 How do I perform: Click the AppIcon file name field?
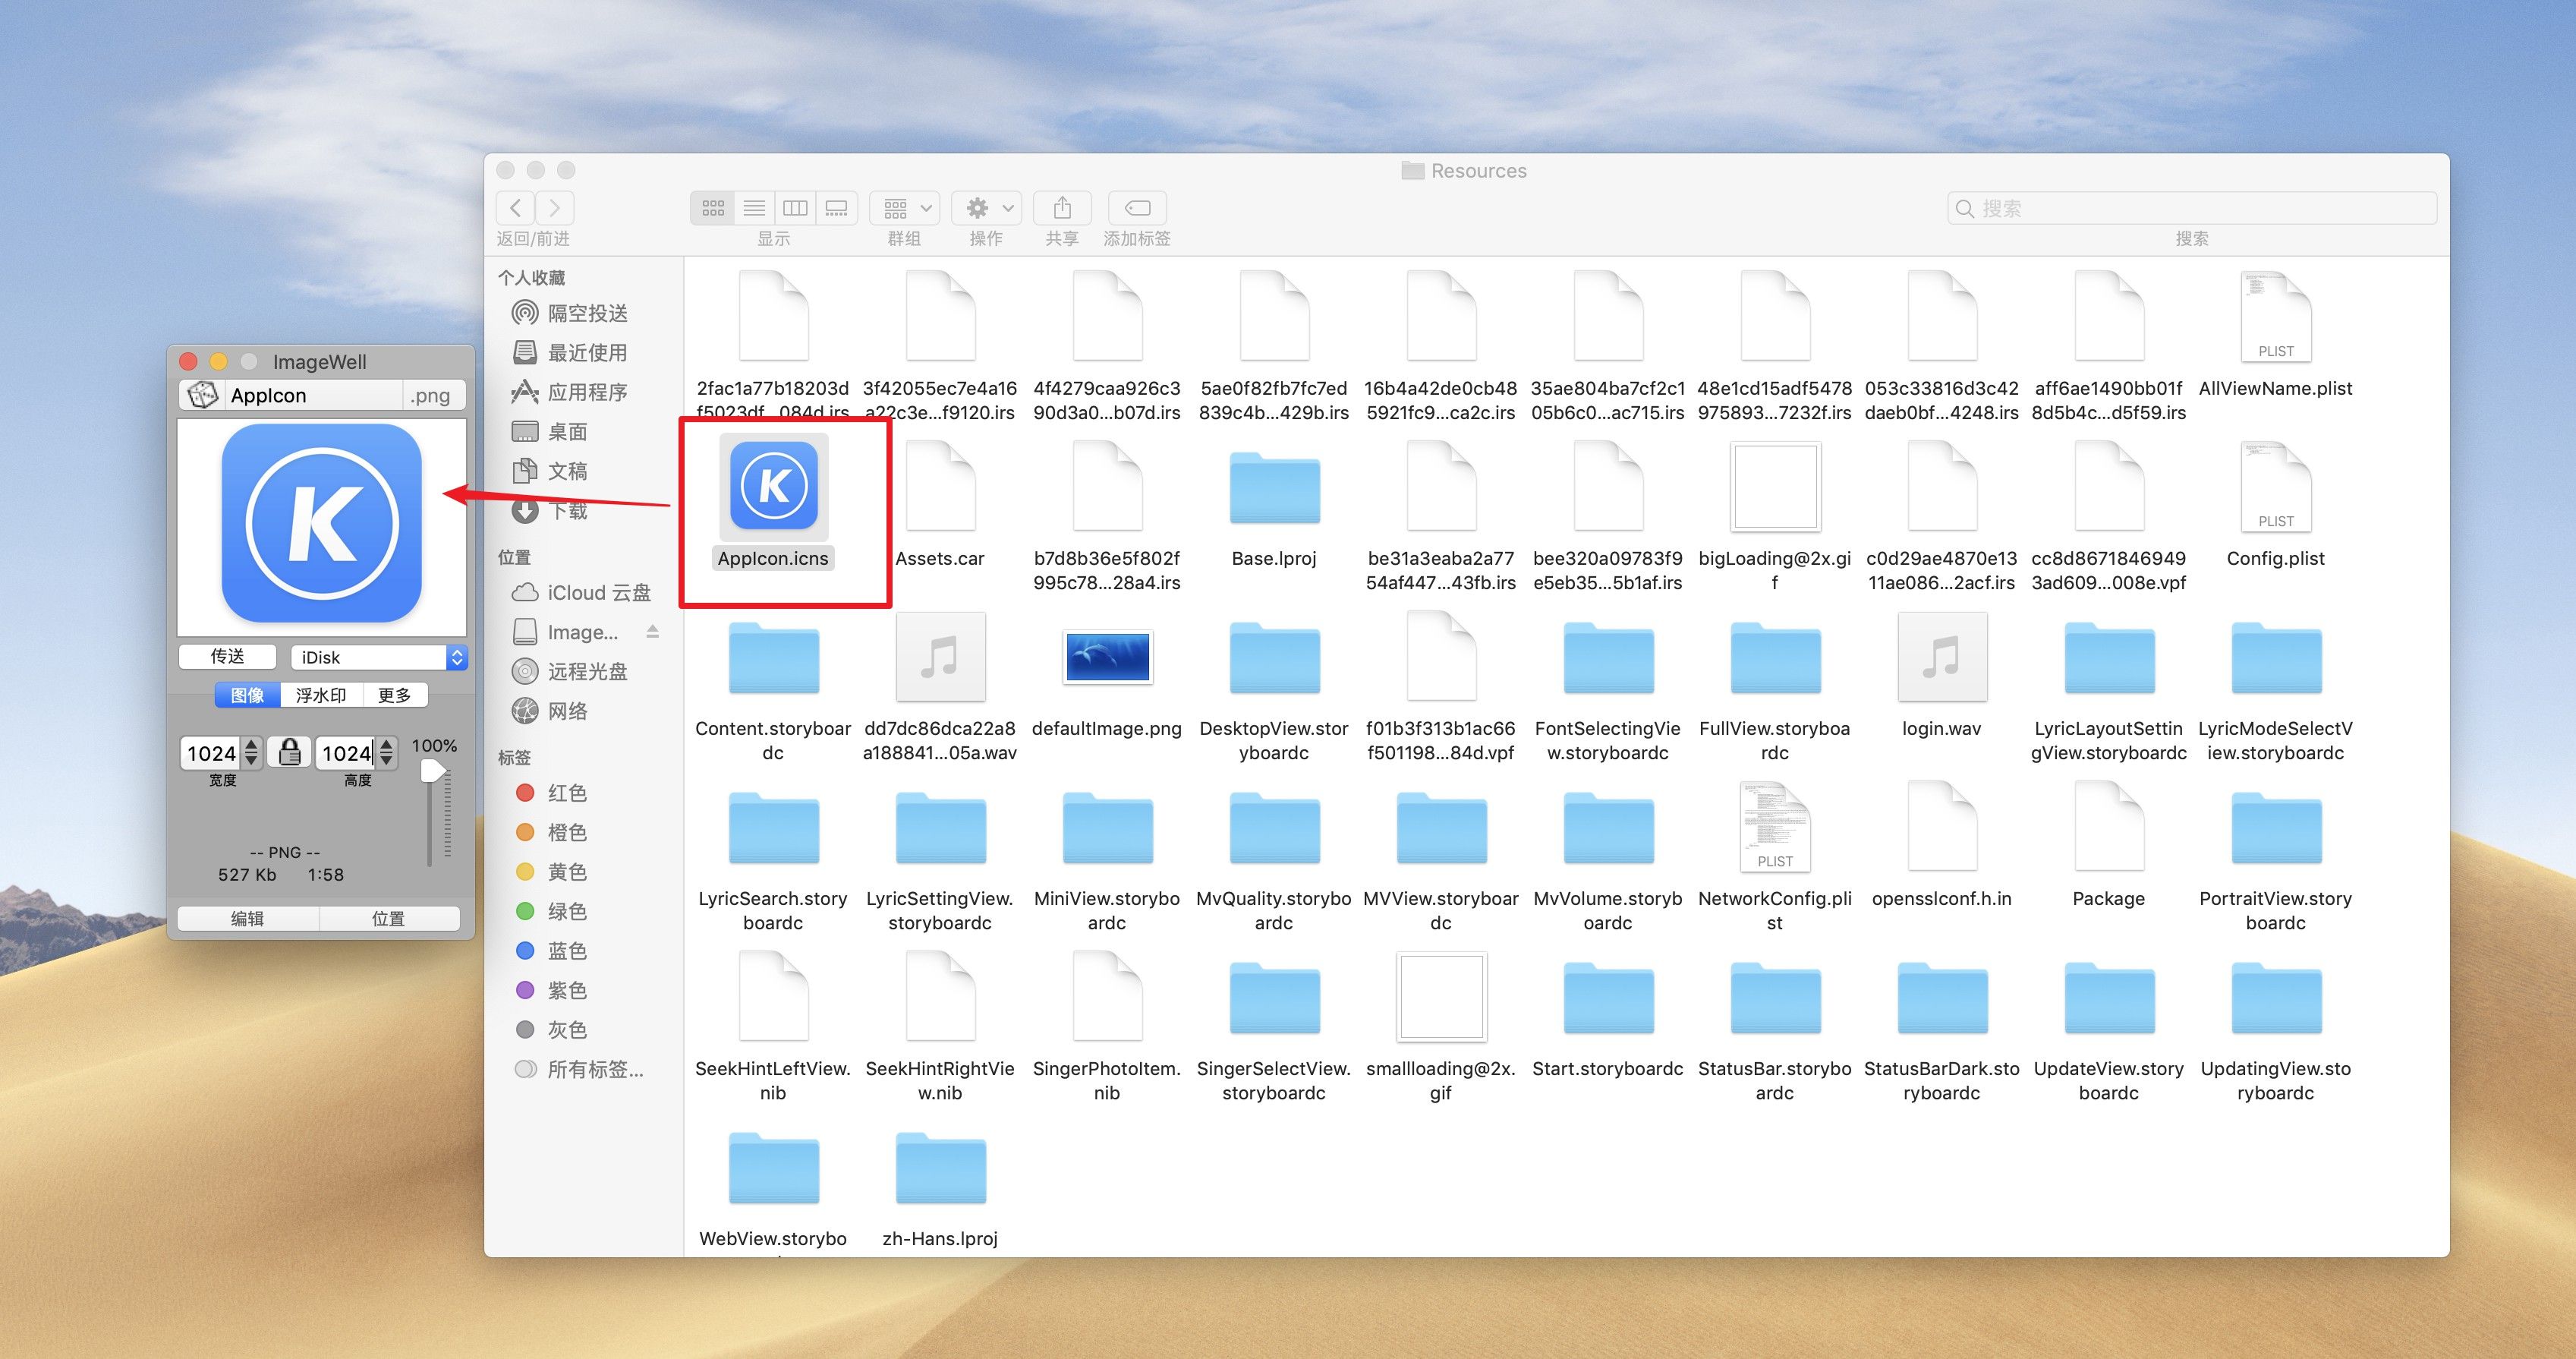(x=314, y=395)
